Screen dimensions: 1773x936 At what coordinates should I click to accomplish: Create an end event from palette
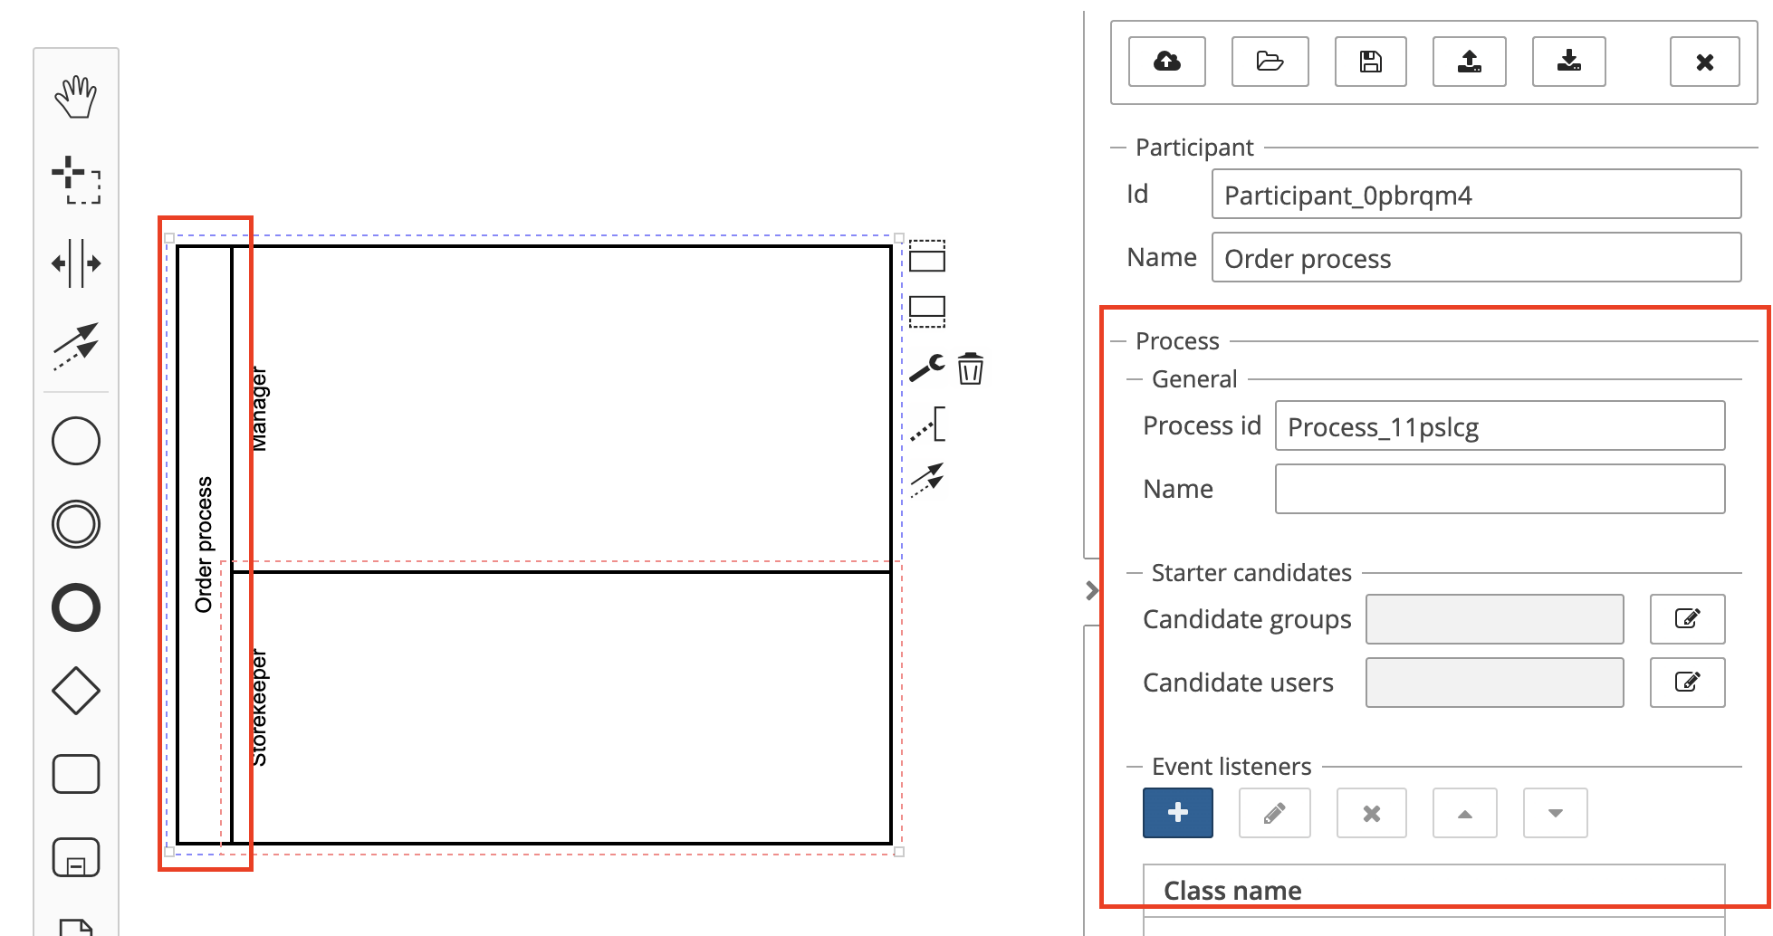(x=76, y=607)
